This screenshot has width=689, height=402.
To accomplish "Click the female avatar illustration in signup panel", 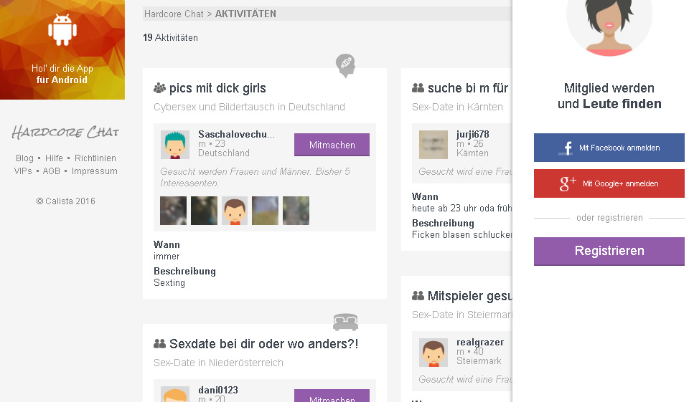I will 609,27.
